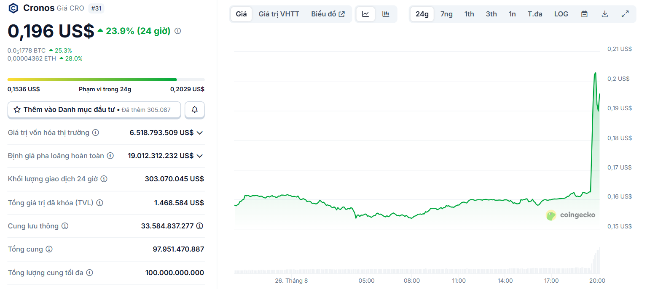The height and width of the screenshot is (289, 658).
Task: Click the 100.000.000.000 max supply value
Action: [175, 273]
